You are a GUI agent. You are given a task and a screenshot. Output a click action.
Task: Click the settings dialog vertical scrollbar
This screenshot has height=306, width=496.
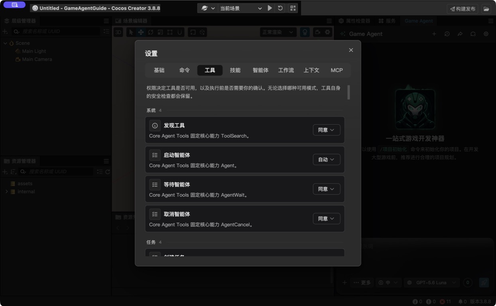point(349,92)
